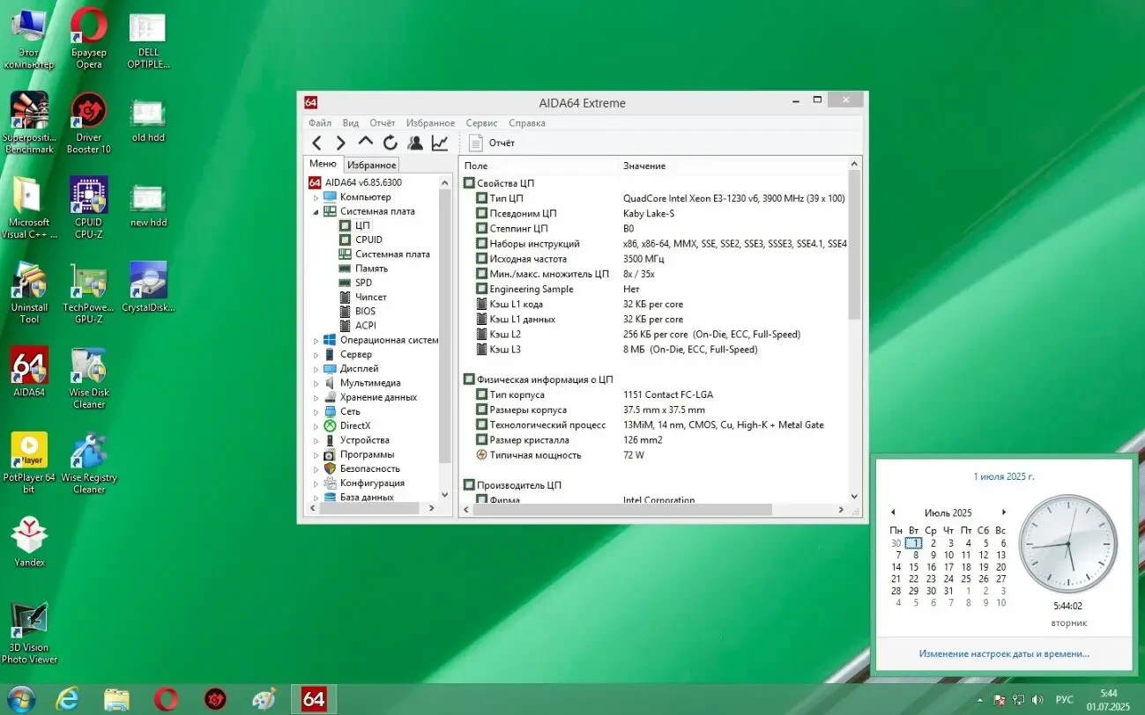Click Изменение настроек даты и времени link
Image resolution: width=1145 pixels, height=715 pixels.
[1003, 653]
